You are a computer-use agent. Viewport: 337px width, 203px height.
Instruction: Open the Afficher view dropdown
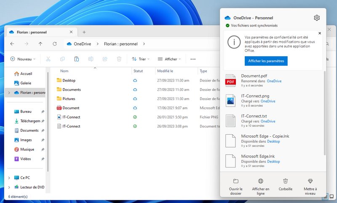168,59
